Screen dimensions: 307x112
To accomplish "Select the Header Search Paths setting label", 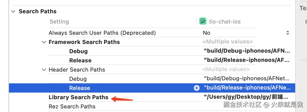I will click(x=77, y=70).
